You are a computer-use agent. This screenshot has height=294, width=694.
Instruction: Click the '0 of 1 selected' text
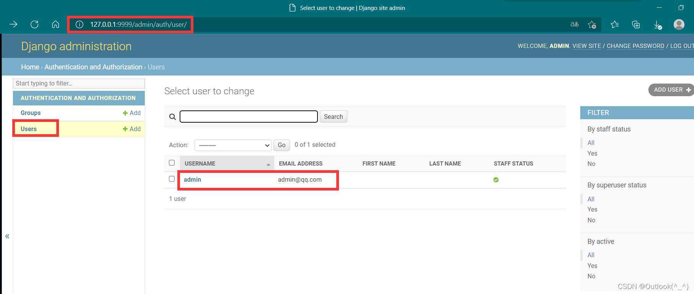(x=315, y=145)
